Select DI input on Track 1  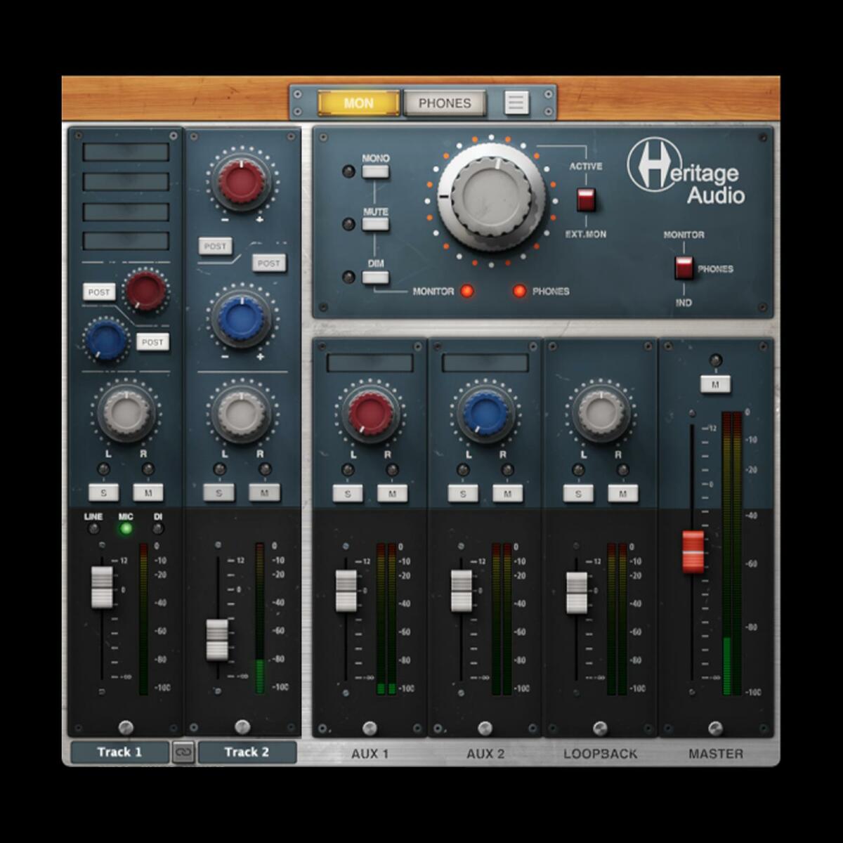pos(158,528)
